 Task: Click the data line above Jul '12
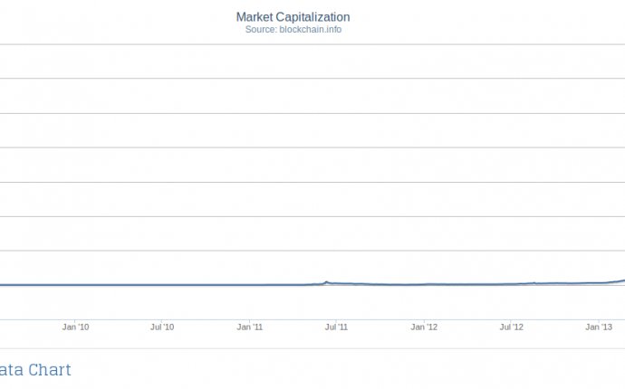[x=512, y=284]
